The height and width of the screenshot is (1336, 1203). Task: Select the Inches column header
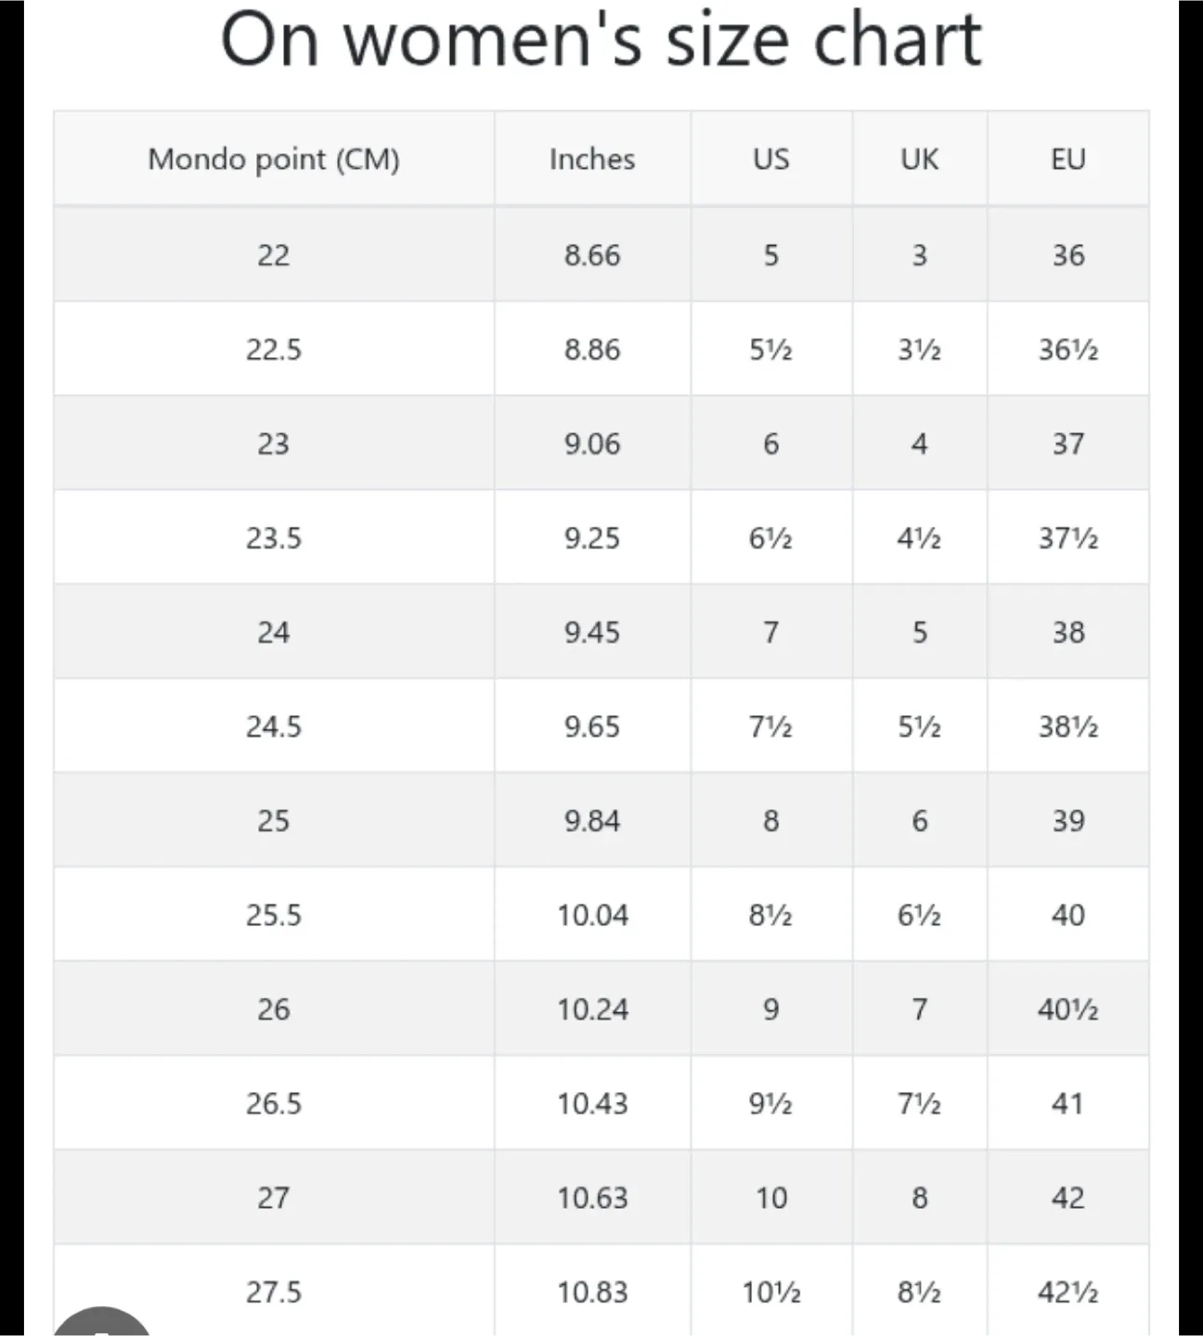click(592, 160)
